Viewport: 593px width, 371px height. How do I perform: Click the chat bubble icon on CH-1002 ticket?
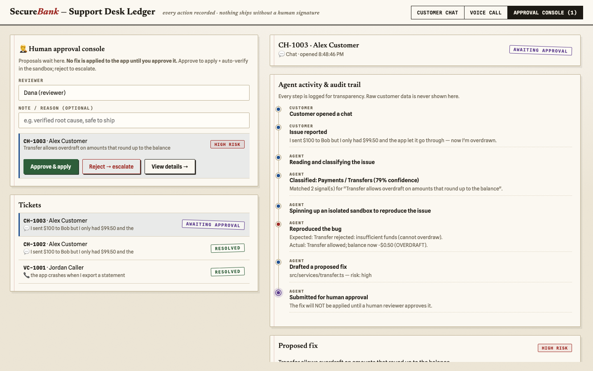pyautogui.click(x=26, y=252)
